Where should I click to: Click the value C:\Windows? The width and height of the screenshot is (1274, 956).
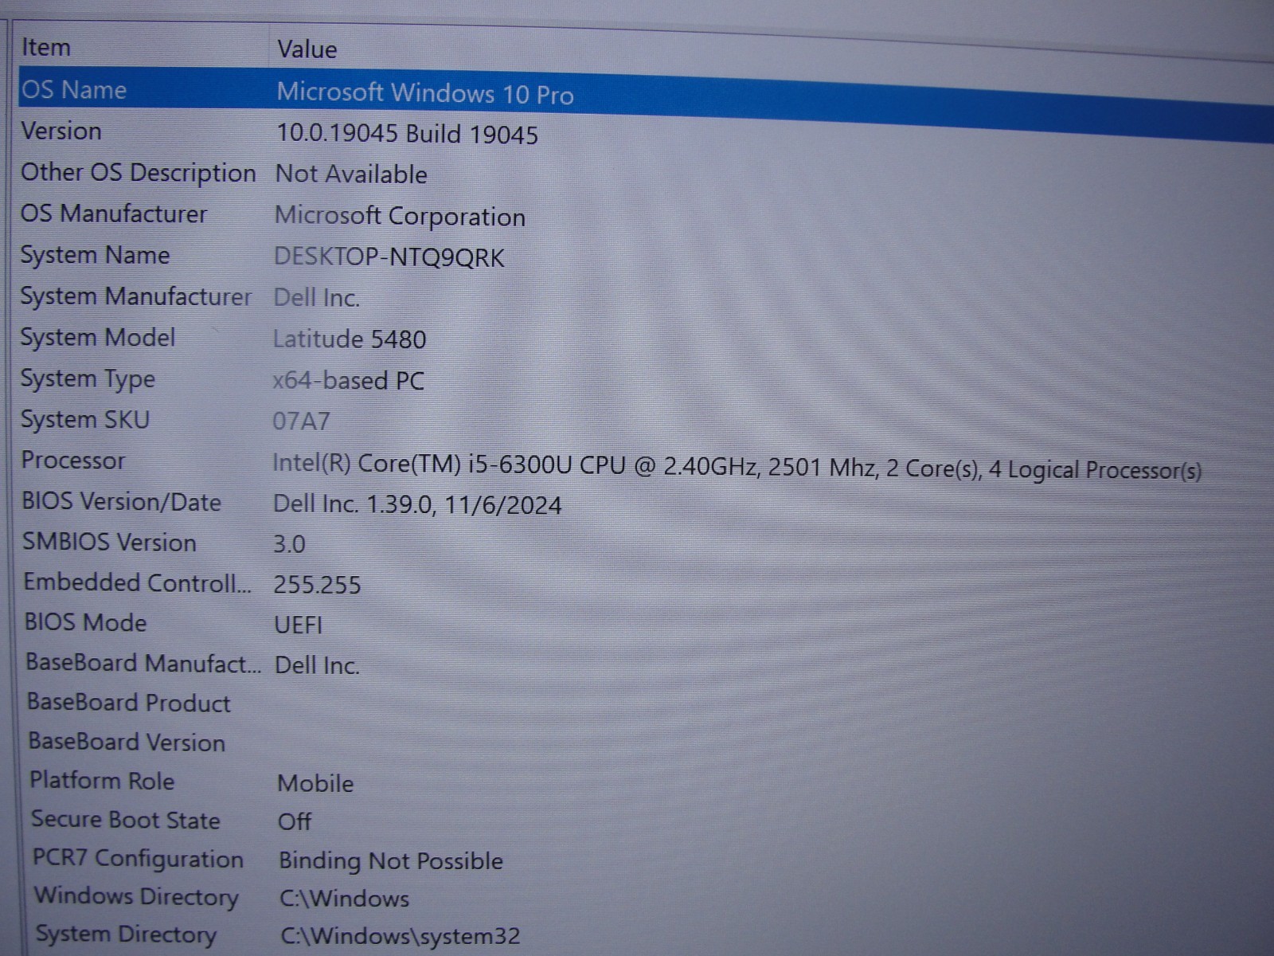[x=344, y=899]
